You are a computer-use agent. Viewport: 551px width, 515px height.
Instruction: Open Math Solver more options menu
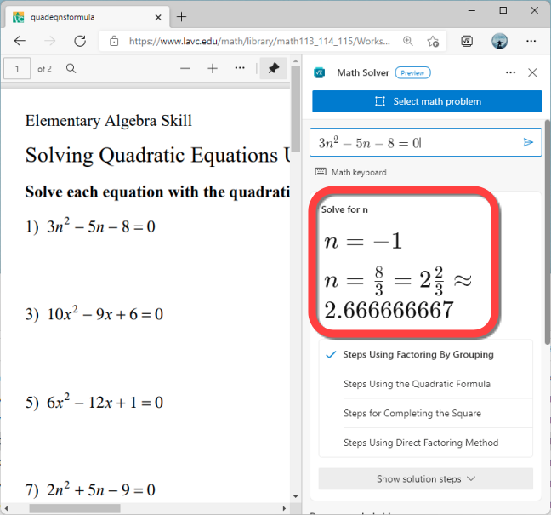point(510,73)
